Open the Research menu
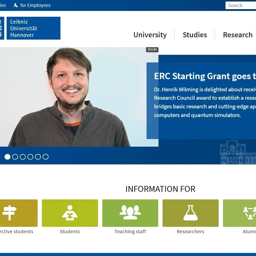 click(238, 35)
